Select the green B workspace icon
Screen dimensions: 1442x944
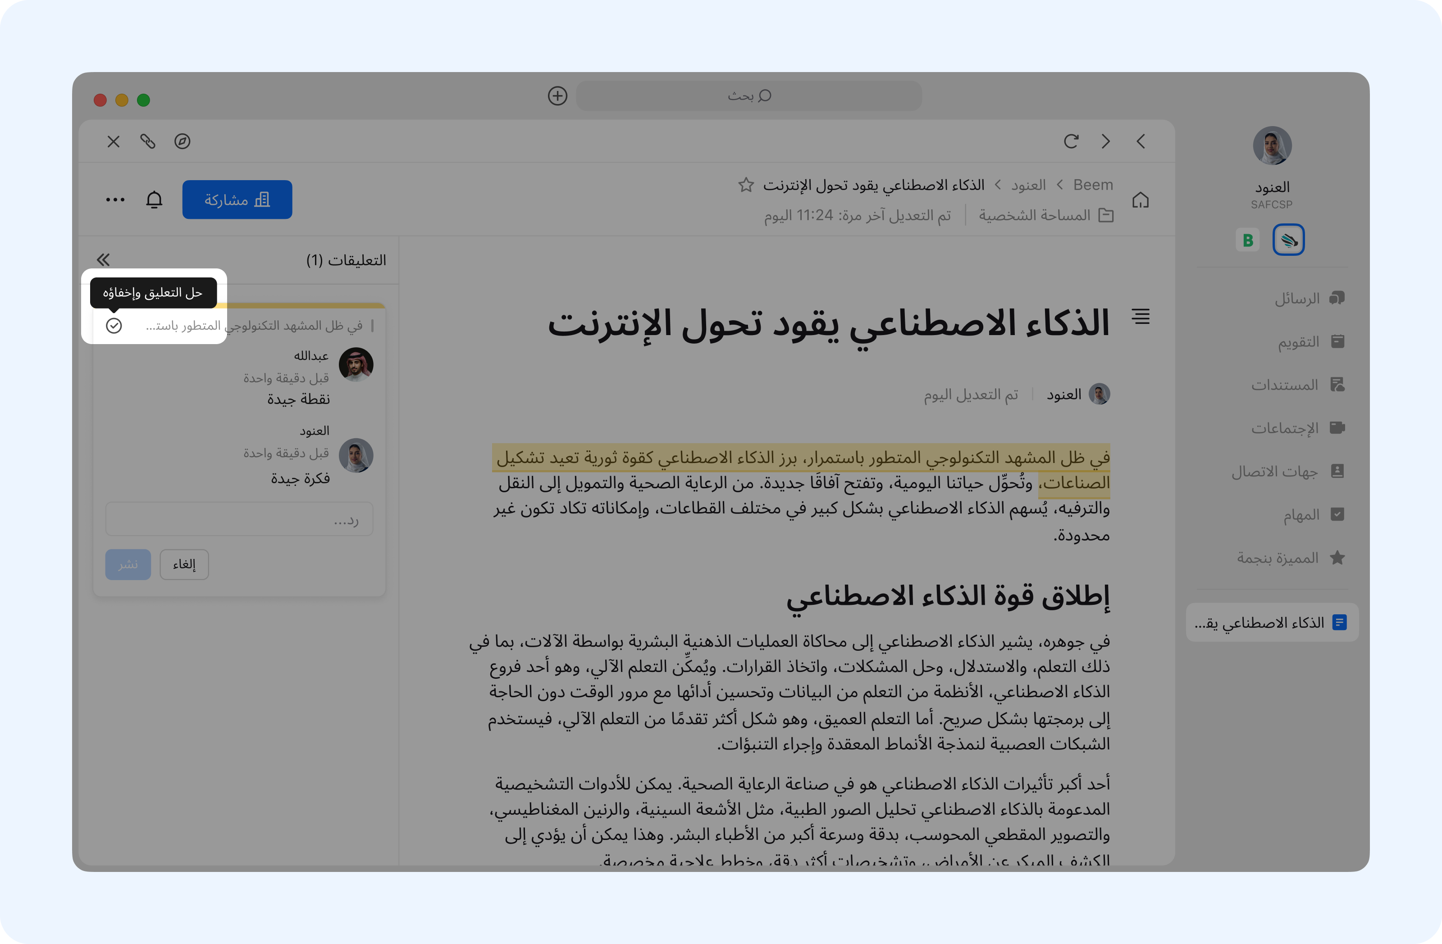[1247, 240]
